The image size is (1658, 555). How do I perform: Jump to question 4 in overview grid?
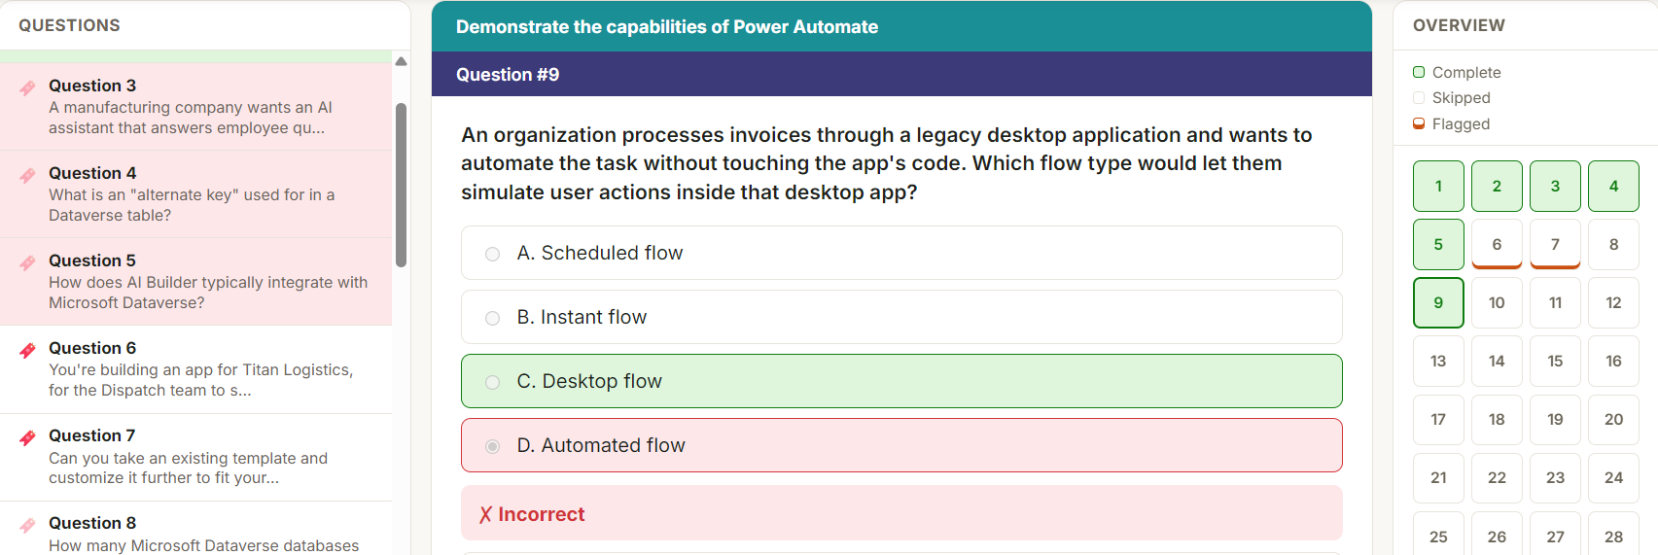1613,186
